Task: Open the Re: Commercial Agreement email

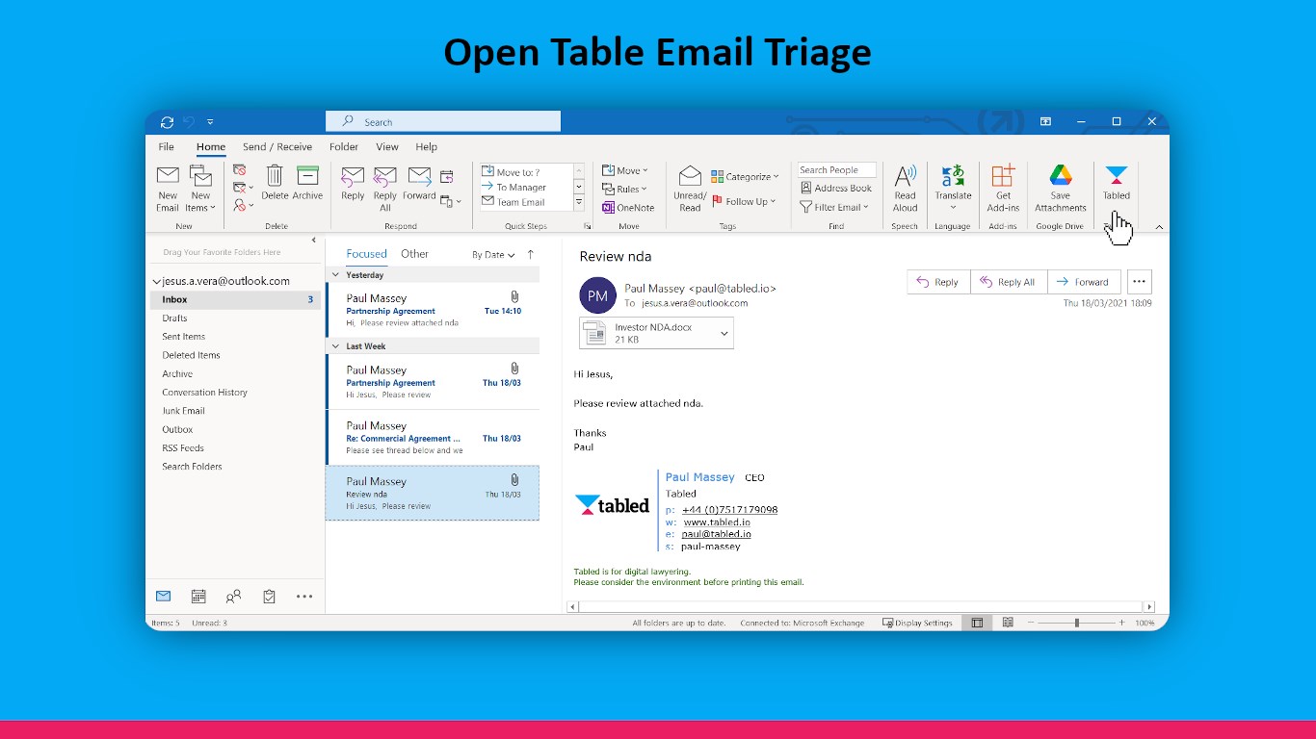Action: coord(433,438)
